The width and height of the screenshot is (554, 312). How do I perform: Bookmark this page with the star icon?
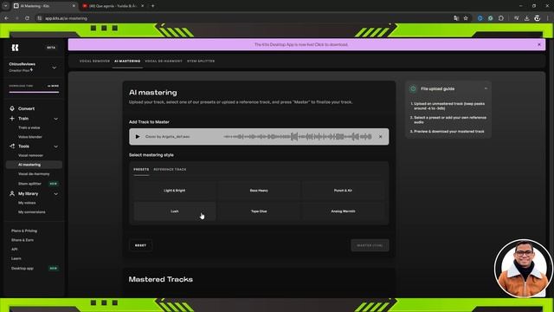pos(466,18)
